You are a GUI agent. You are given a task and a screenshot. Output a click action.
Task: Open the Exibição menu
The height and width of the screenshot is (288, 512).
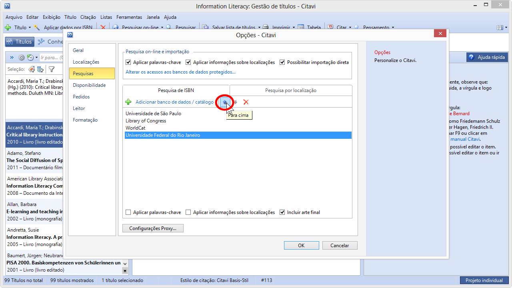pyautogui.click(x=52, y=17)
